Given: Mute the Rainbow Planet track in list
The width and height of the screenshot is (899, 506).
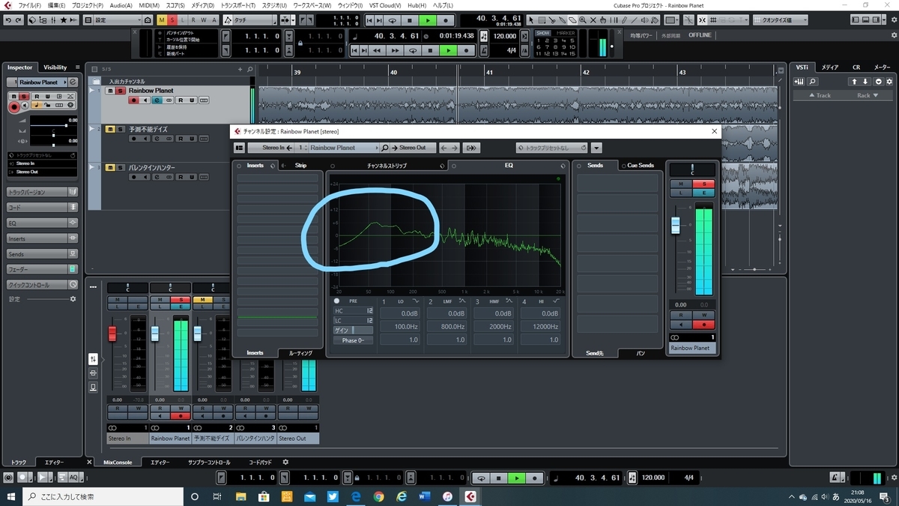Looking at the screenshot, I should click(110, 91).
